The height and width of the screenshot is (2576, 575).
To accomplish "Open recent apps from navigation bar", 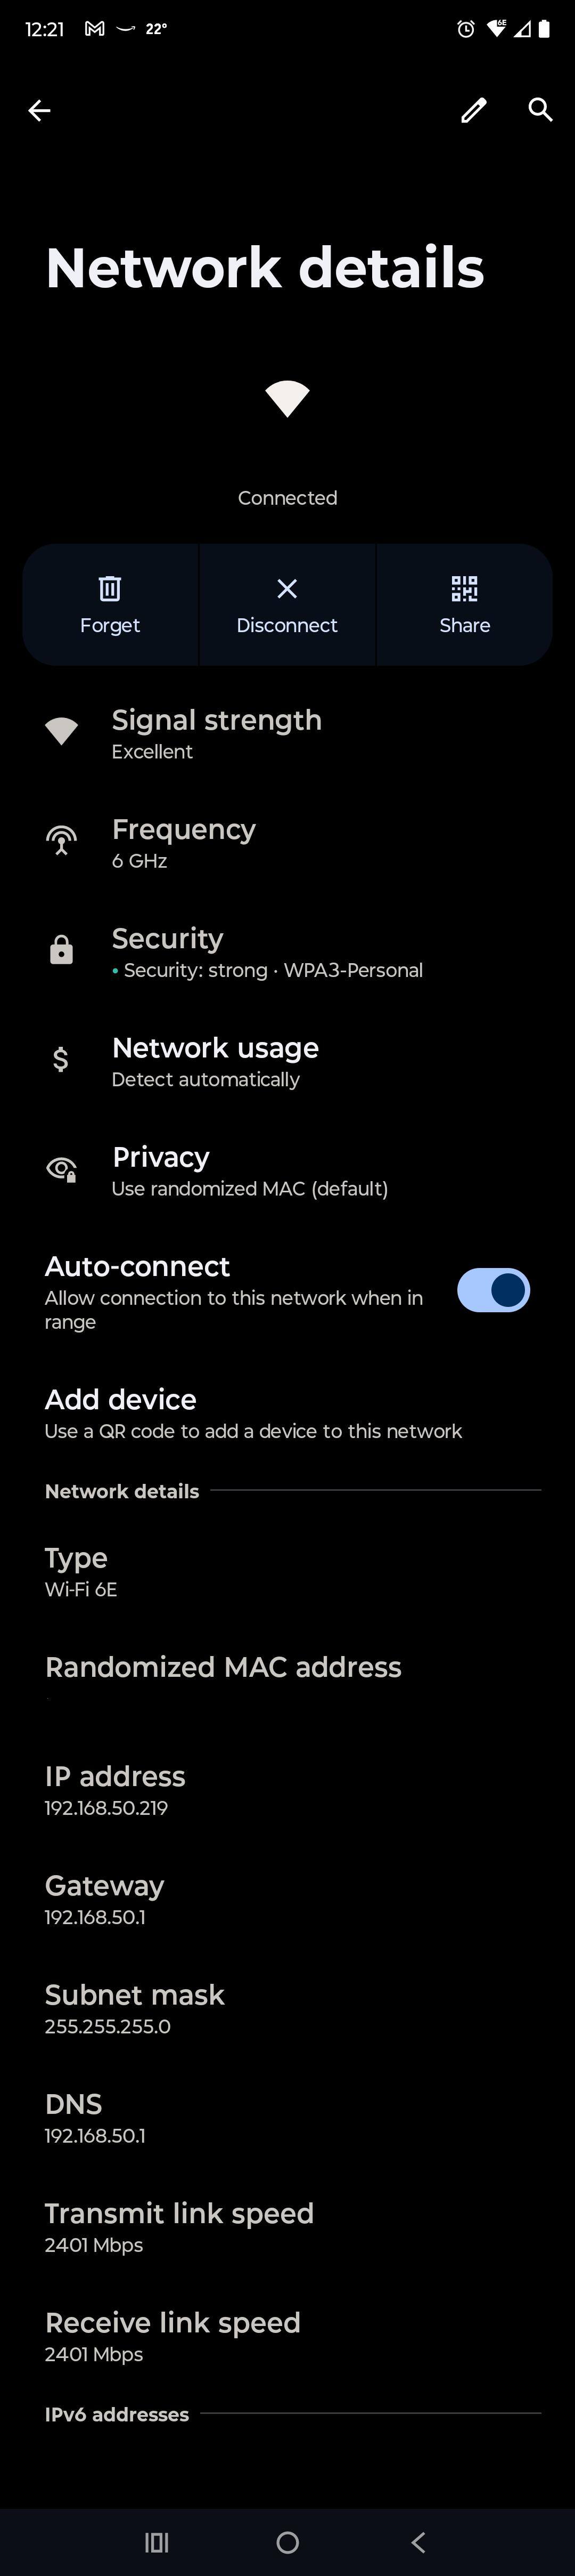I will tap(157, 2542).
